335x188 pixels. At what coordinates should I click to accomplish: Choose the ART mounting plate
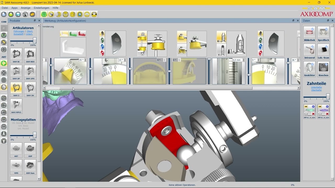pyautogui.click(x=16, y=150)
